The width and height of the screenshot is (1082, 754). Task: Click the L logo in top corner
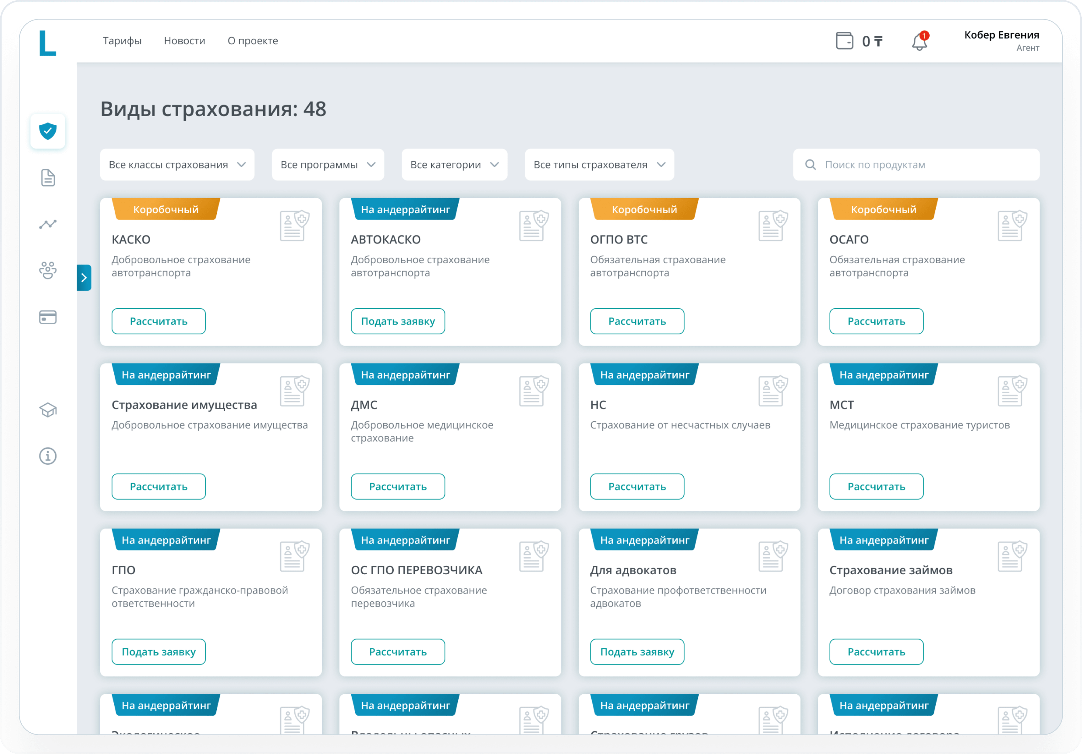pos(47,43)
